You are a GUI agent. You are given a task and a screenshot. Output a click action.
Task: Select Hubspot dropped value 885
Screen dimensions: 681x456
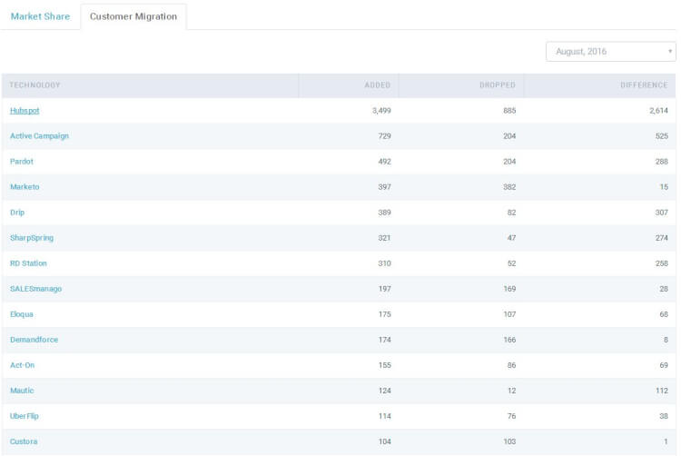(509, 111)
